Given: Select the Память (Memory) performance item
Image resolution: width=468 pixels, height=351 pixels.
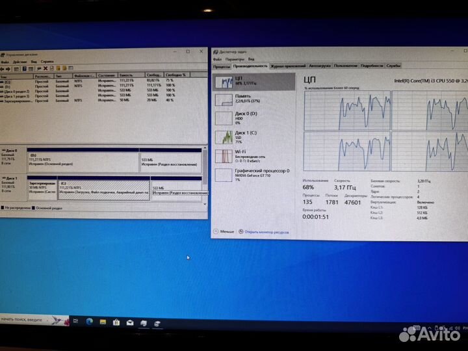Looking at the screenshot, I should [254, 99].
